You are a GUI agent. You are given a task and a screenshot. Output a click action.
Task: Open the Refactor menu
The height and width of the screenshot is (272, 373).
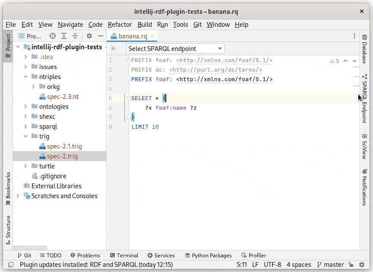[x=120, y=25]
